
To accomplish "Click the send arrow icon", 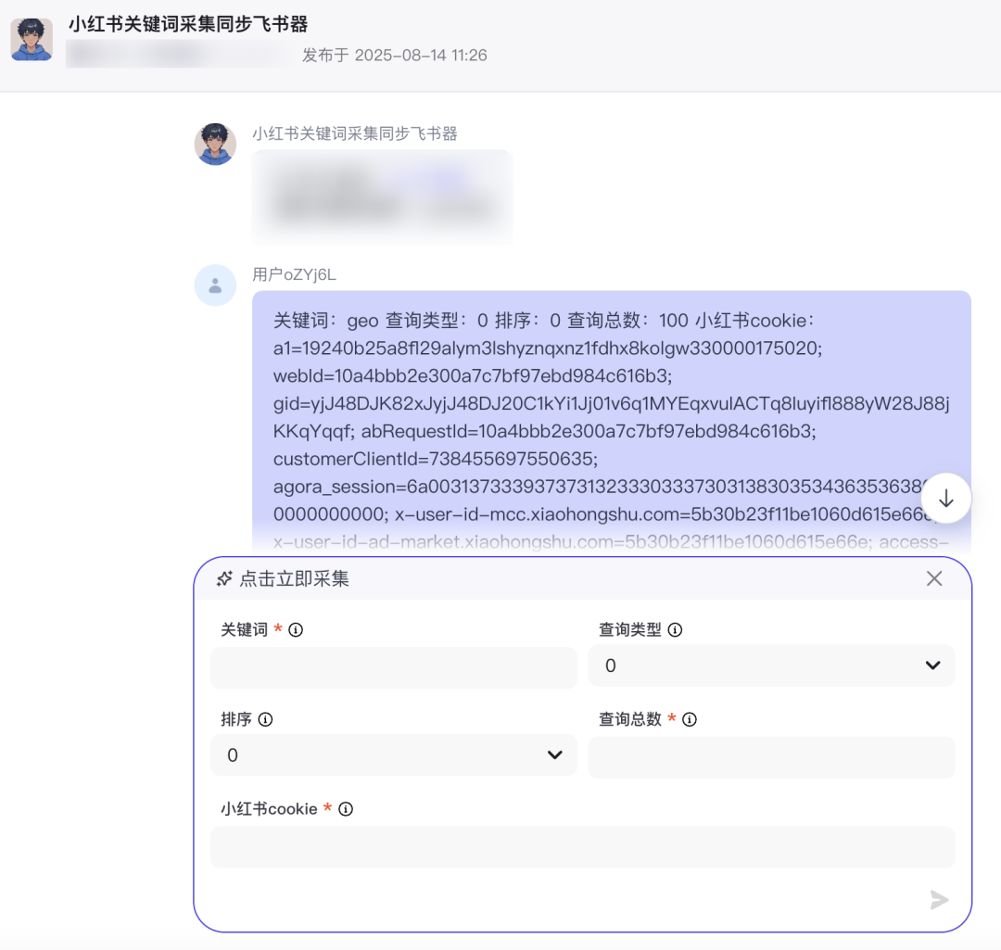I will [939, 900].
